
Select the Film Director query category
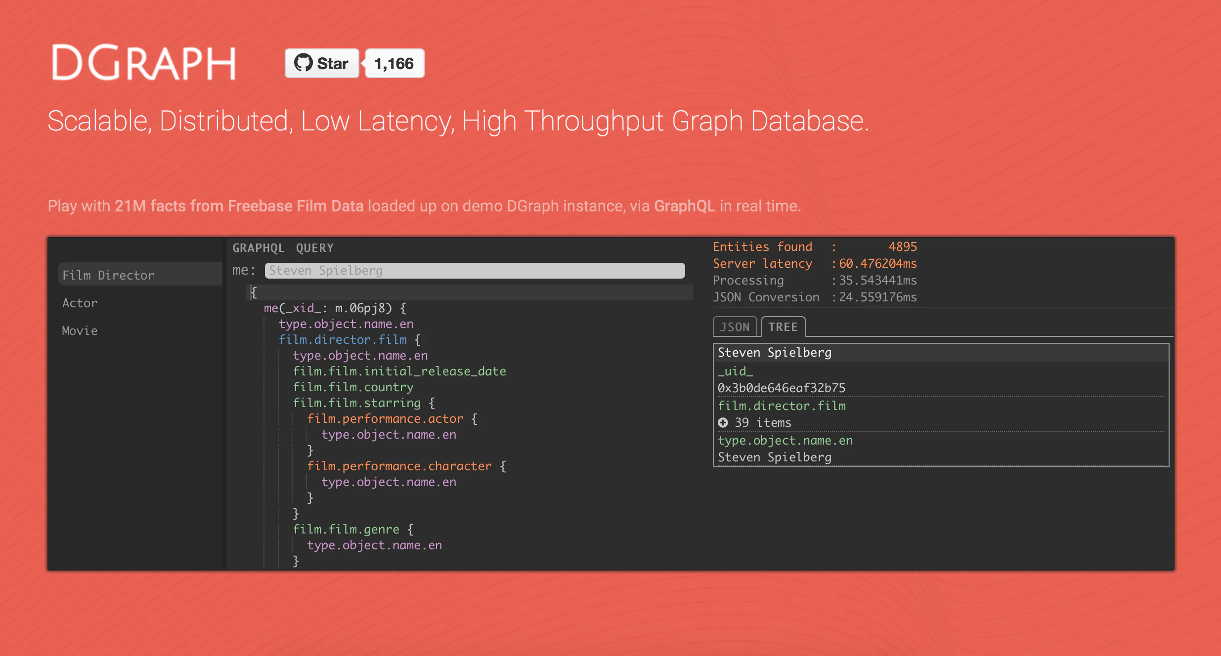point(108,275)
